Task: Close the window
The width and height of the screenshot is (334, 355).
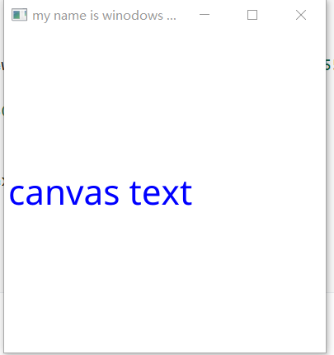Action: [301, 15]
